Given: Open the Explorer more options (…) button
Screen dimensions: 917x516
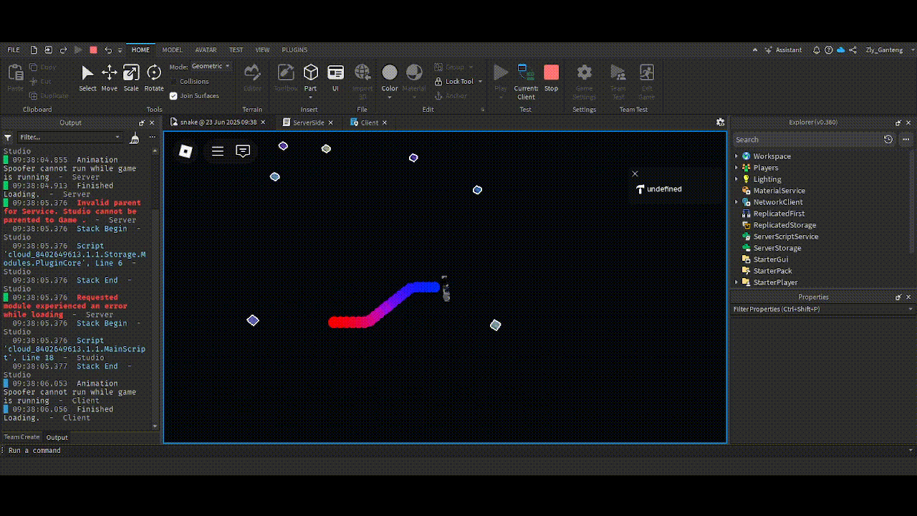Looking at the screenshot, I should coord(906,140).
